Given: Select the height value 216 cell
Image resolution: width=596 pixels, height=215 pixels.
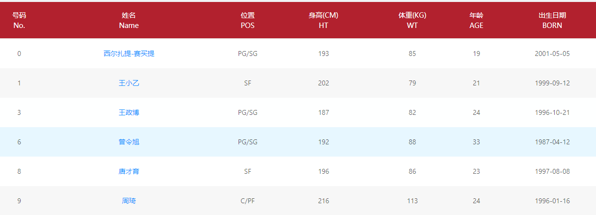Looking at the screenshot, I should click(x=324, y=201).
